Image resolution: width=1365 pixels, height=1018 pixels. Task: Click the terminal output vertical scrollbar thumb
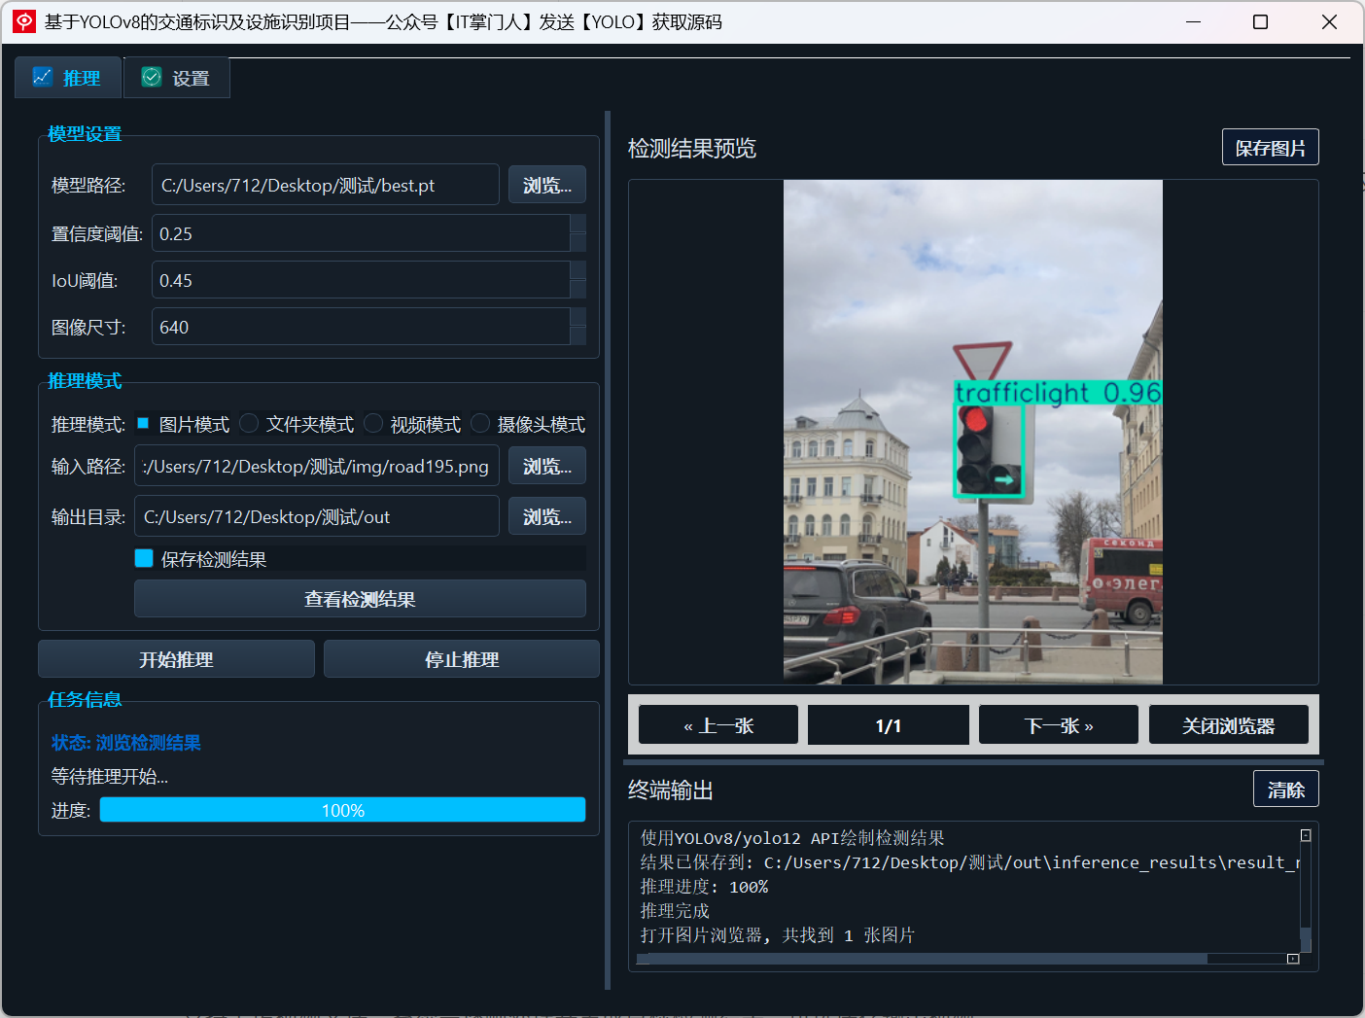[x=1306, y=939]
